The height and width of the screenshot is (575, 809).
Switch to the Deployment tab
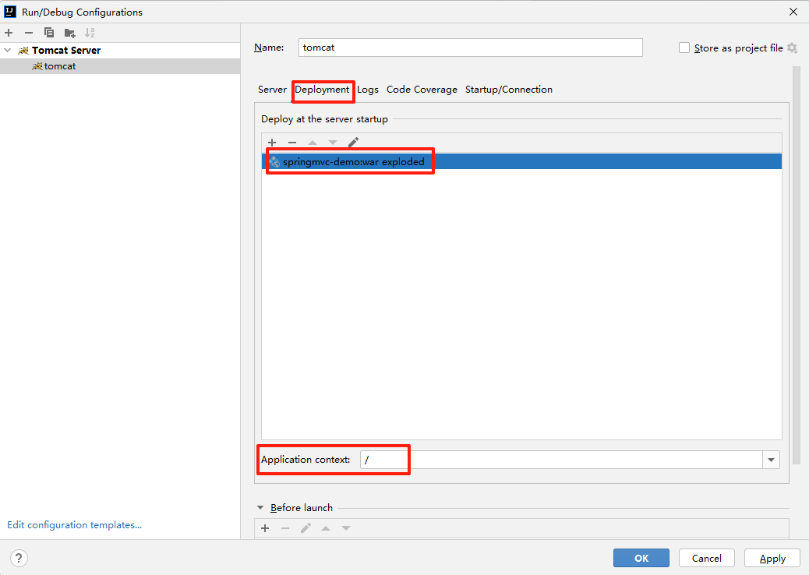click(x=322, y=90)
